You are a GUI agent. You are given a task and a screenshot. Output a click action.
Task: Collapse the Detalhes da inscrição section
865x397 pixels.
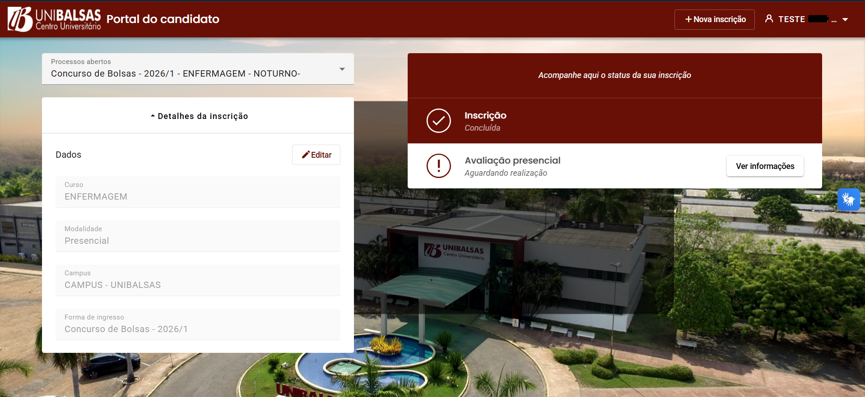pos(199,116)
